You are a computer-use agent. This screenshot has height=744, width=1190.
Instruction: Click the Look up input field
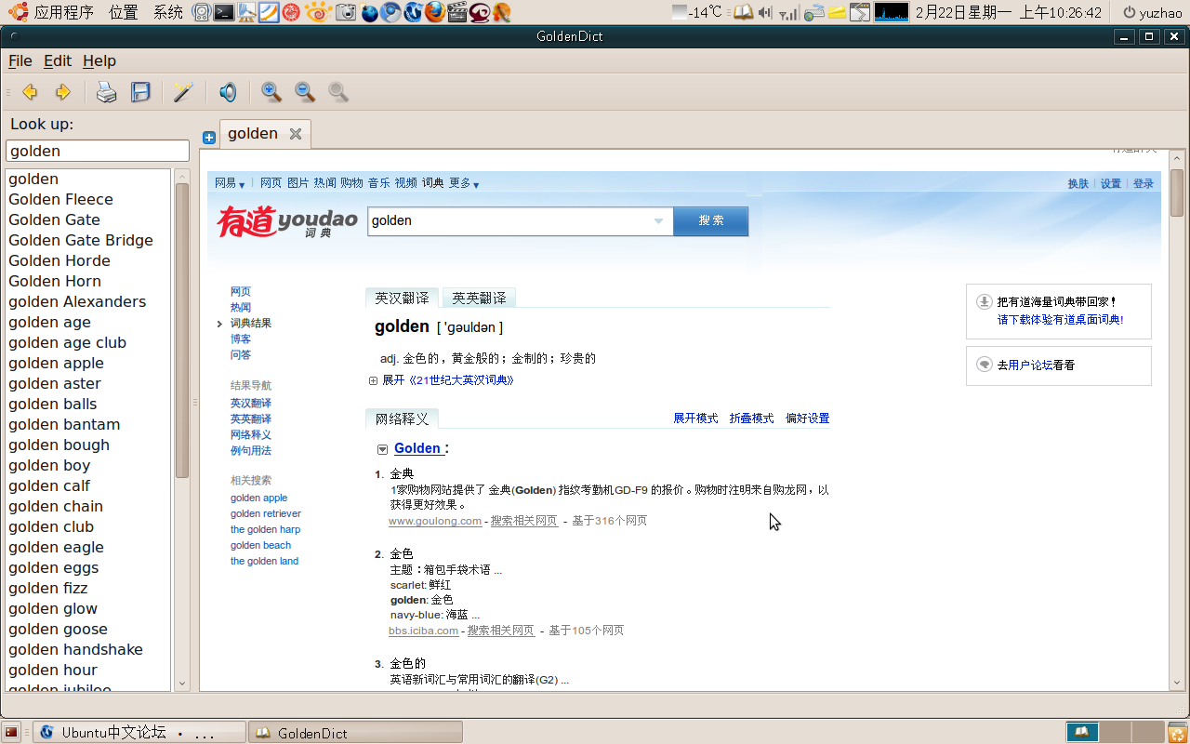coord(98,151)
